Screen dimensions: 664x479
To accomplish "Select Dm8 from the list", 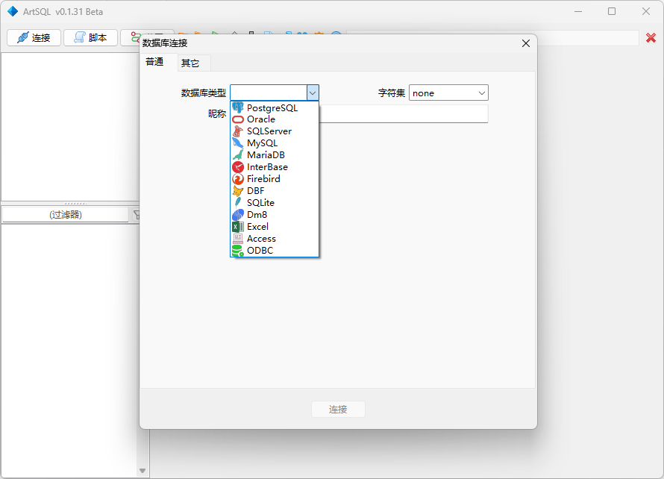I will [x=275, y=215].
